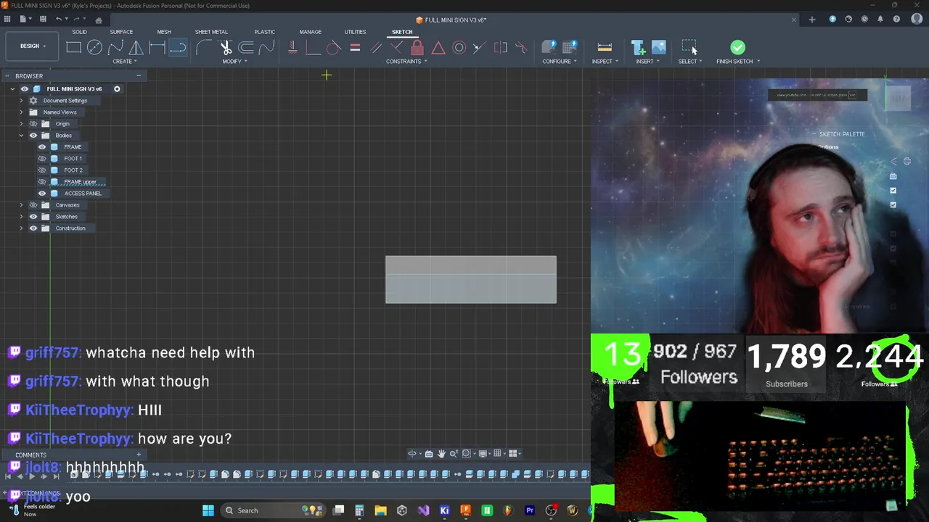Click the Finish Sketch green checkmark

point(737,48)
